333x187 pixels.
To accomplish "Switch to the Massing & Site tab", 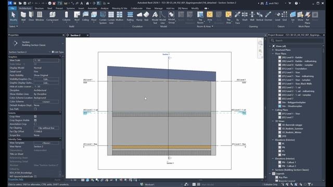I will click(120, 8).
